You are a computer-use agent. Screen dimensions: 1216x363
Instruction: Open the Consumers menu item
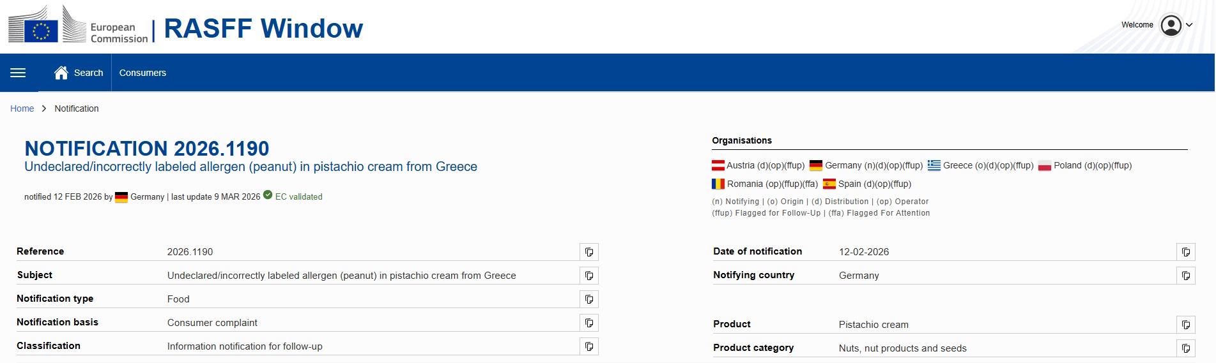142,73
